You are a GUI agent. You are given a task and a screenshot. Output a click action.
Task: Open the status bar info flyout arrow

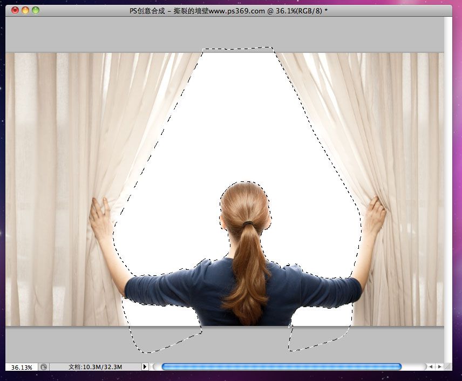coord(145,367)
